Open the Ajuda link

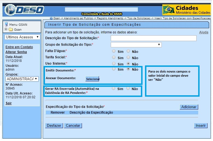point(204,32)
